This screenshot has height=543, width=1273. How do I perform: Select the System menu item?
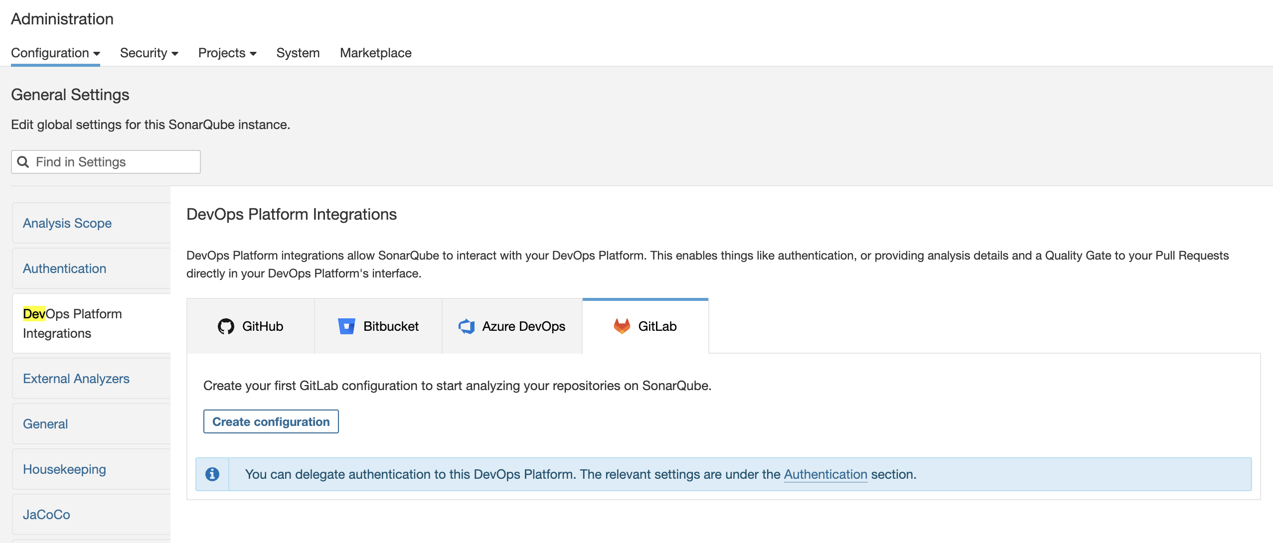coord(298,53)
